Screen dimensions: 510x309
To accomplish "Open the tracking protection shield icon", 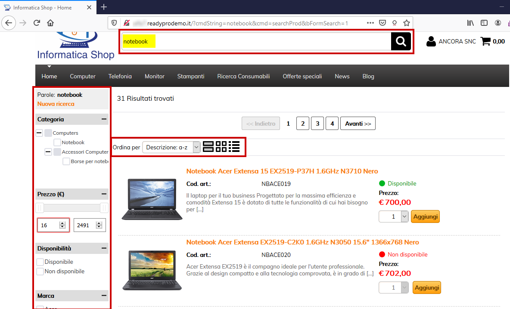I will [x=114, y=23].
